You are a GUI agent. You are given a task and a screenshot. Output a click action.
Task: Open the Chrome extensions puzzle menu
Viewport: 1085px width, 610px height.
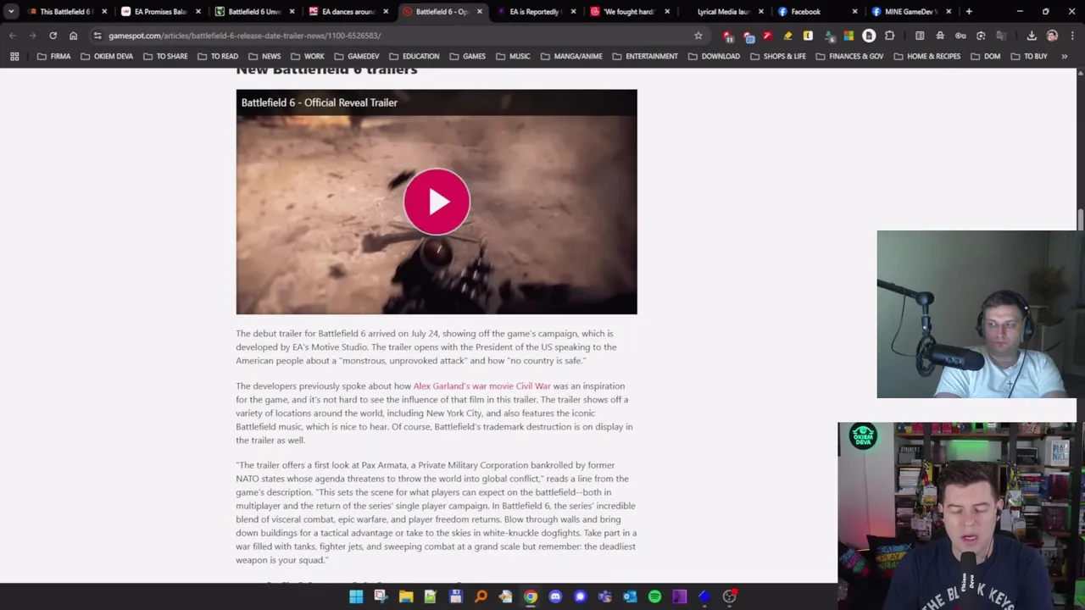point(889,36)
